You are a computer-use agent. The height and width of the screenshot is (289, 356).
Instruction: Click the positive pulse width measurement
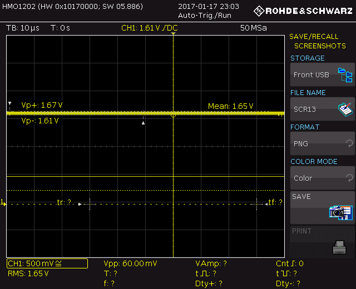(x=206, y=274)
